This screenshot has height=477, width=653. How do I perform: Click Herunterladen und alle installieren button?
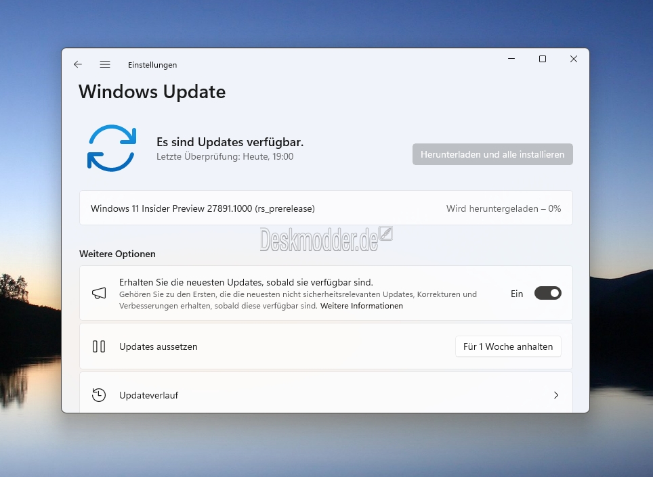(492, 154)
